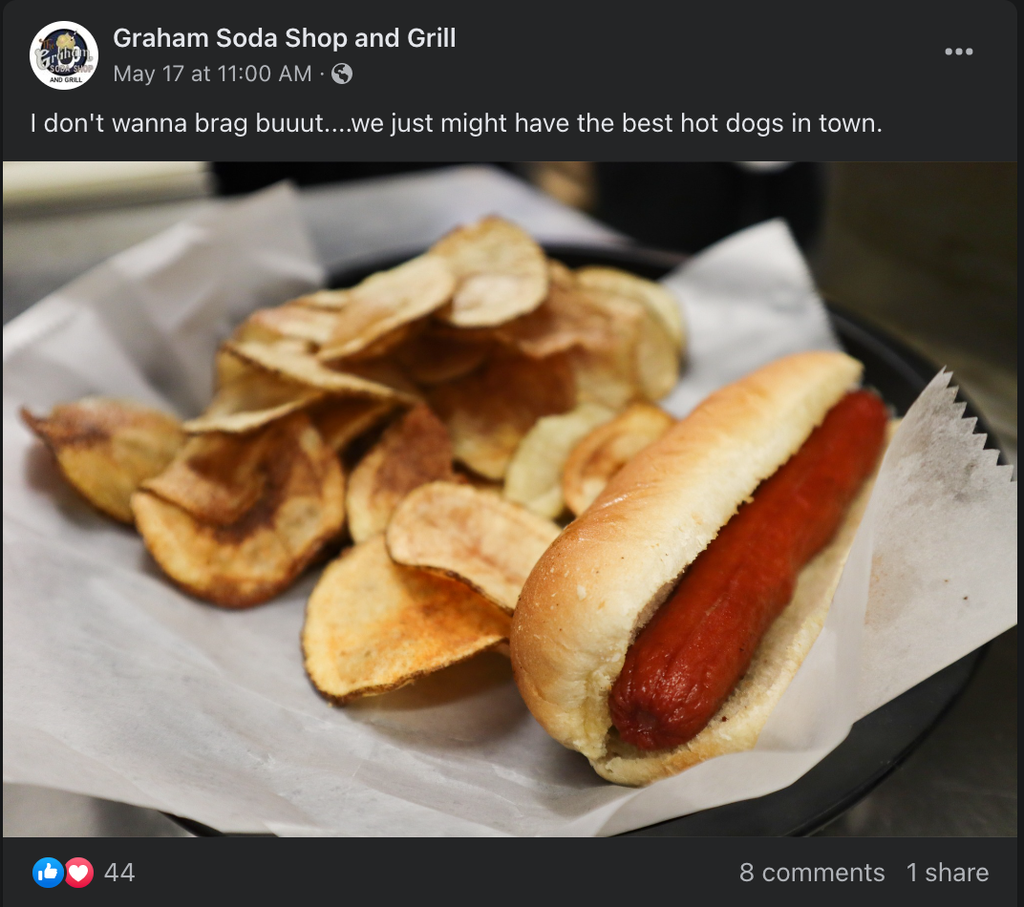
Task: Click the globe public audience icon
Action: click(x=342, y=74)
